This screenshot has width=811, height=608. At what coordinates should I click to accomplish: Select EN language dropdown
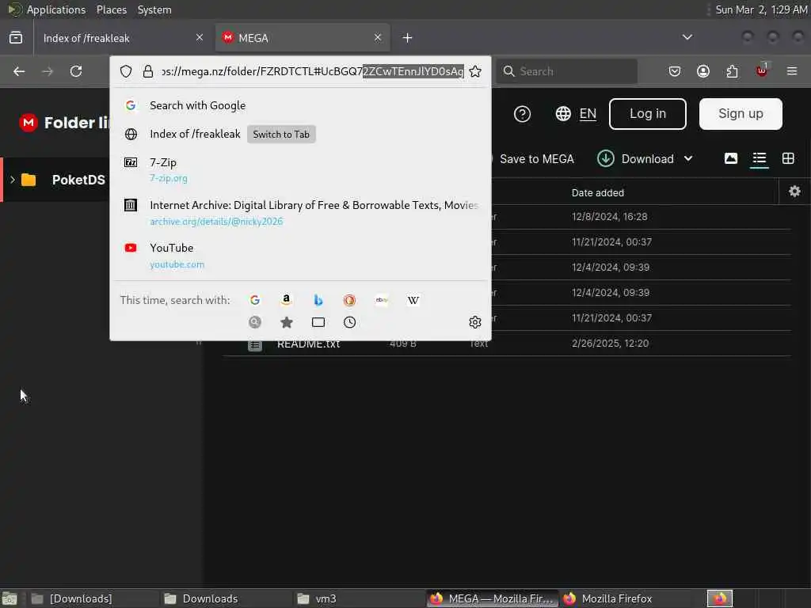point(588,114)
